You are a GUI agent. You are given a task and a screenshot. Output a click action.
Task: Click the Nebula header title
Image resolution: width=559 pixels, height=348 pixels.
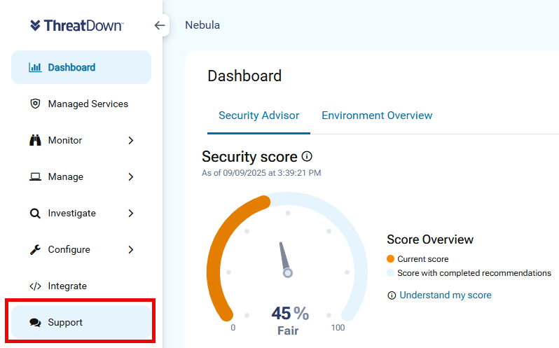click(x=202, y=25)
